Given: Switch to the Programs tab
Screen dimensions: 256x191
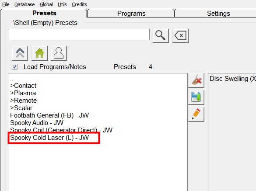Looking at the screenshot, I should 131,14.
